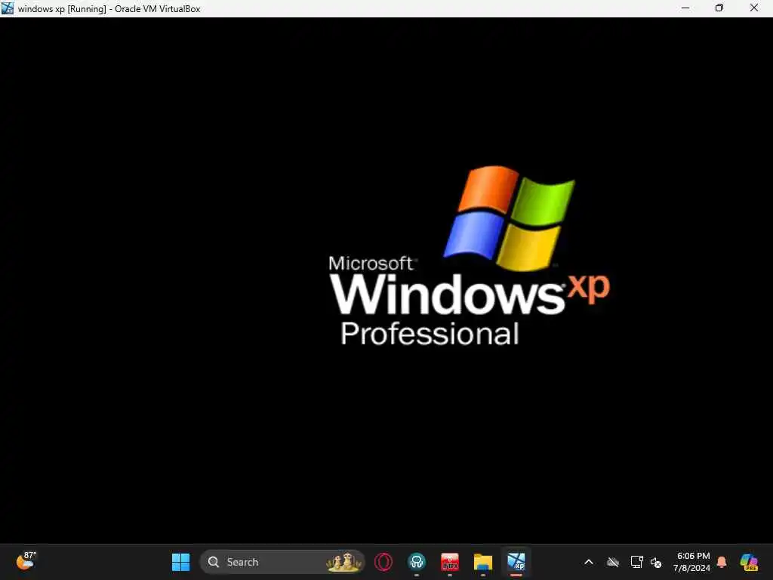Open the red app icon on taskbar
The height and width of the screenshot is (580, 773).
(450, 562)
